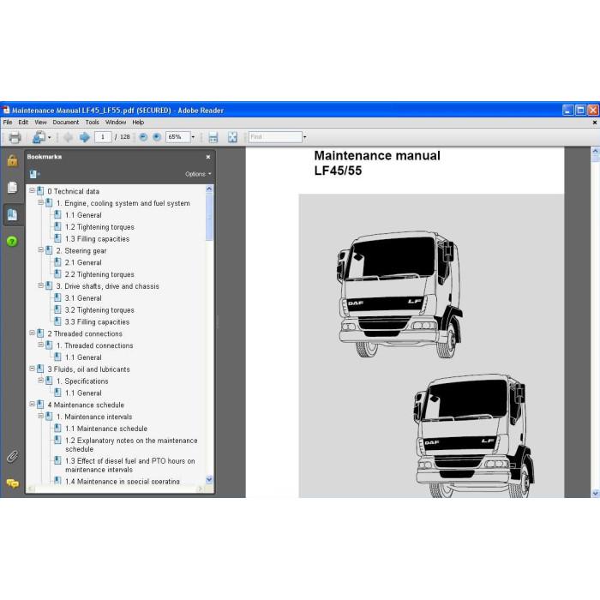This screenshot has height=600, width=600.
Task: Select 2.1 General bookmark
Action: pyautogui.click(x=83, y=262)
